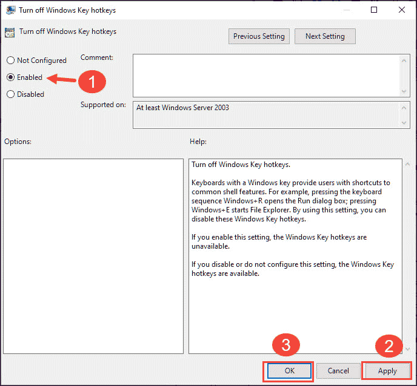Click the 'Options:' label
Viewport: 417px width, 386px height.
tap(18, 142)
